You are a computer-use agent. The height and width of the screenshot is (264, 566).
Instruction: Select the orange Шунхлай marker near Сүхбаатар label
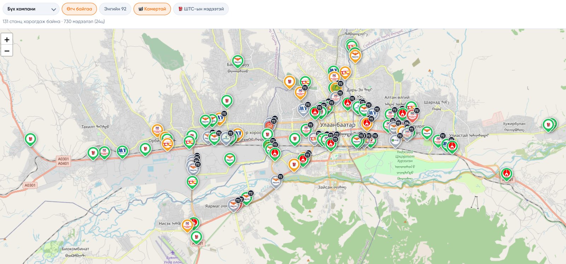point(355,56)
